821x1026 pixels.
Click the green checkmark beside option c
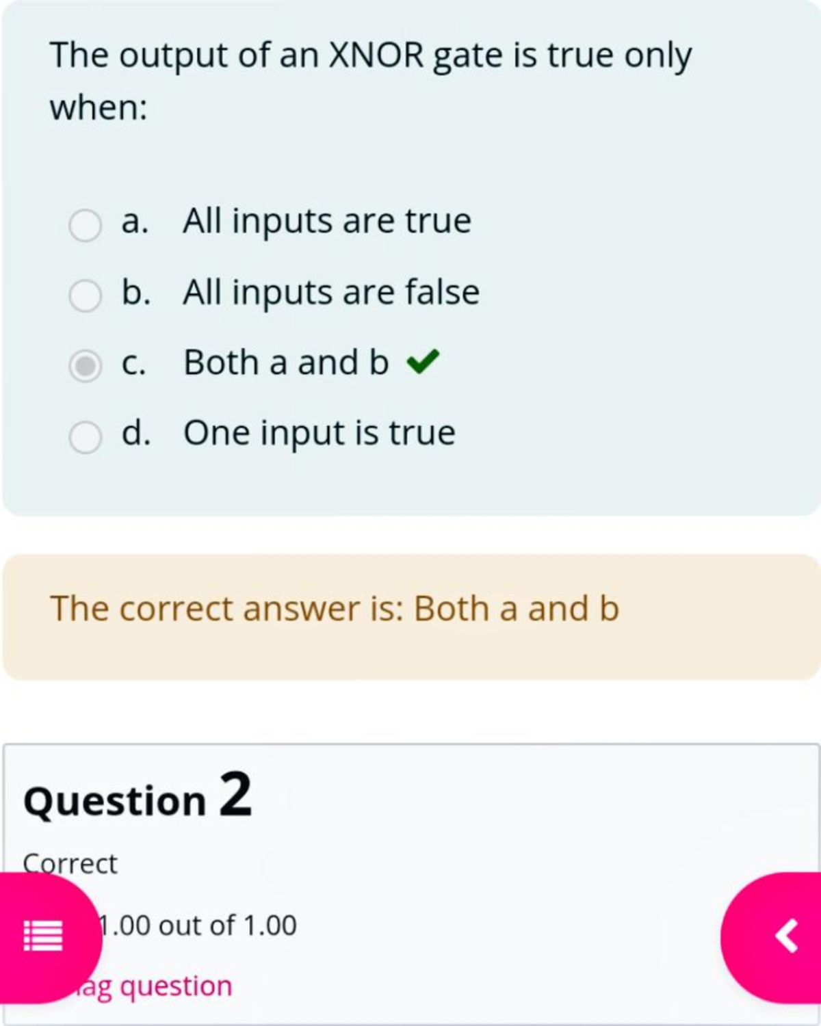(424, 362)
